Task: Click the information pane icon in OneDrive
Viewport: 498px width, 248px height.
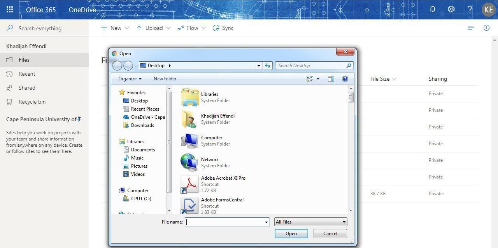Action: coord(486,28)
